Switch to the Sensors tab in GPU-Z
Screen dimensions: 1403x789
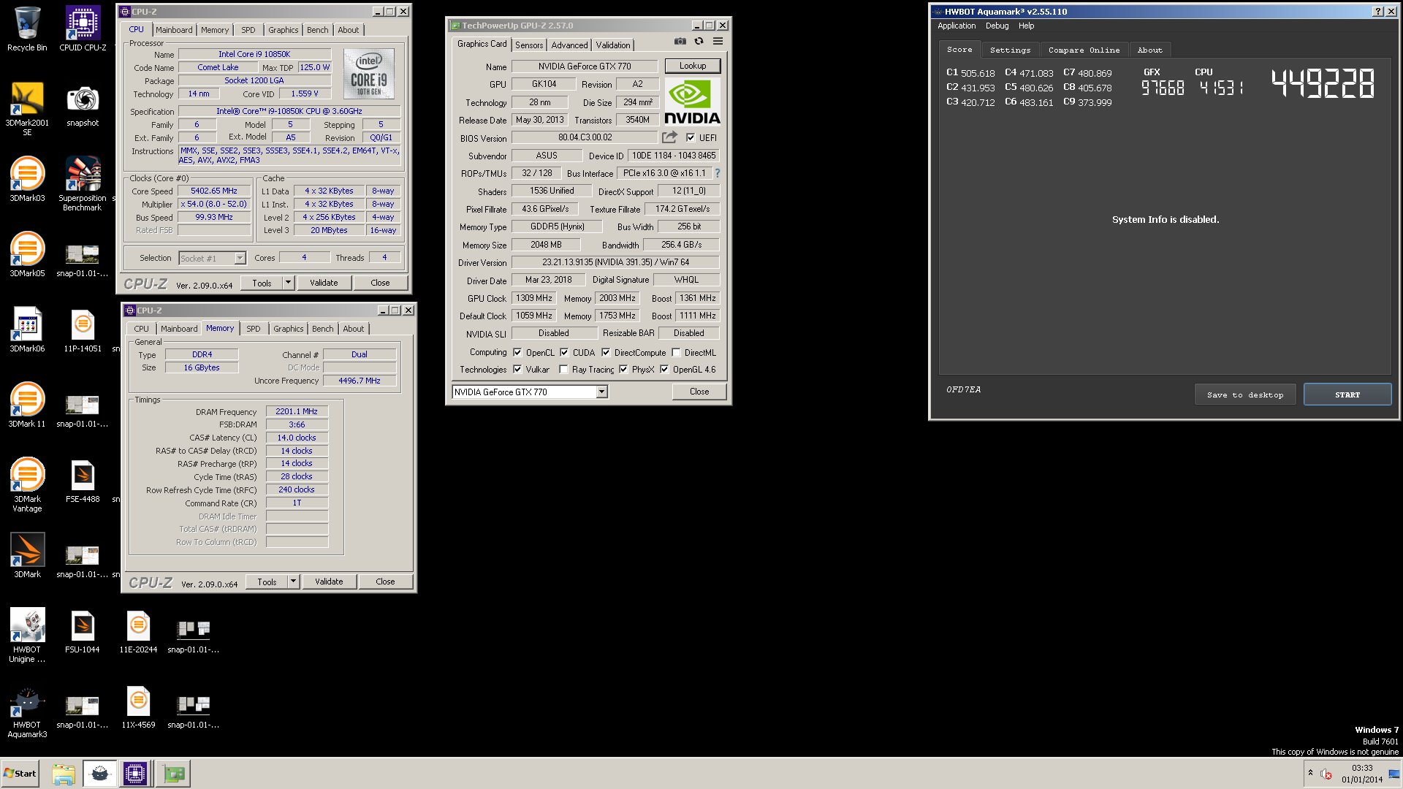click(x=529, y=45)
